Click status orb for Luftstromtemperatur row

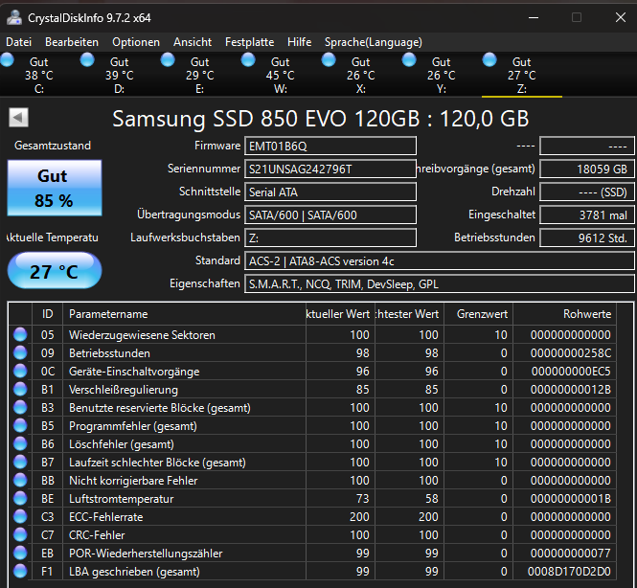click(20, 498)
